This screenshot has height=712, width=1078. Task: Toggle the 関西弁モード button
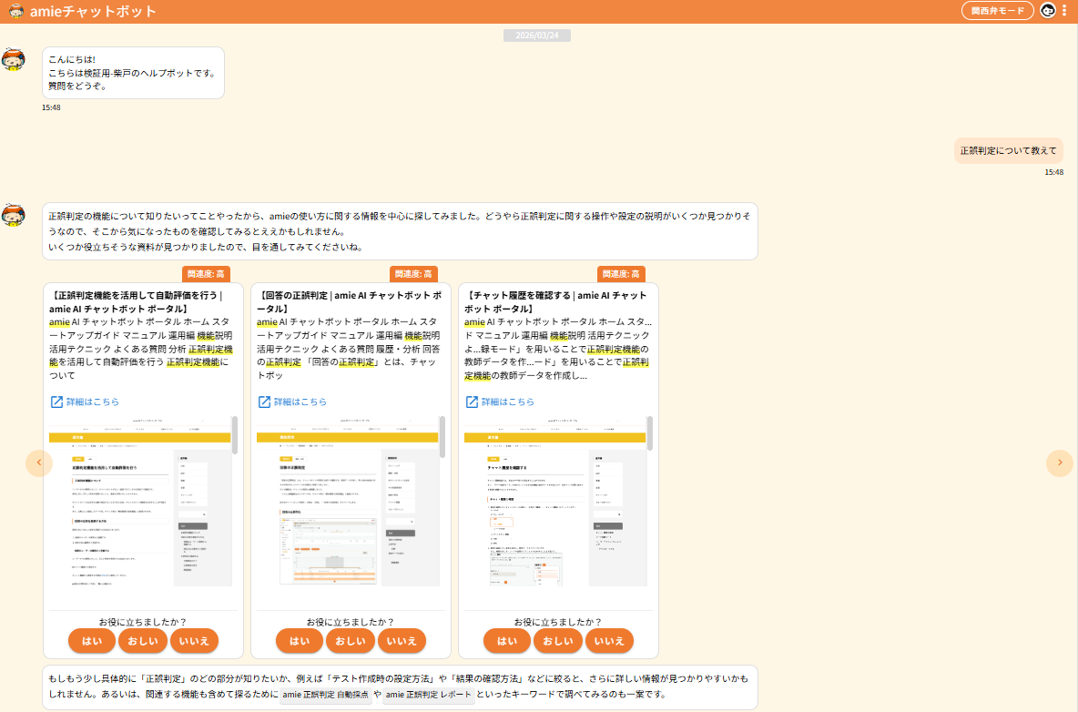point(998,11)
